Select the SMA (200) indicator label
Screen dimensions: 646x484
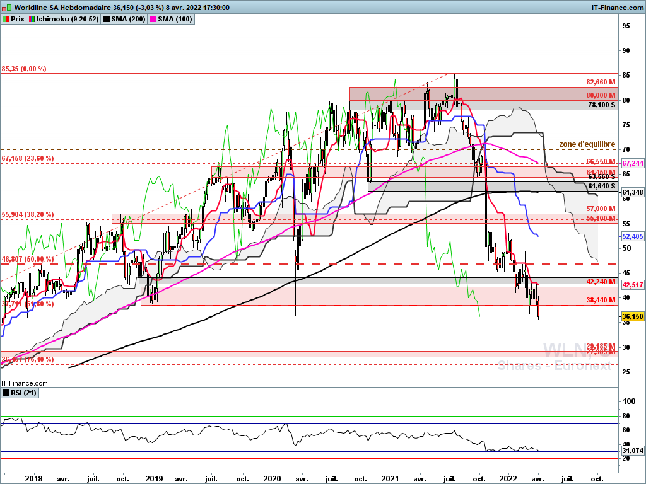[x=128, y=19]
